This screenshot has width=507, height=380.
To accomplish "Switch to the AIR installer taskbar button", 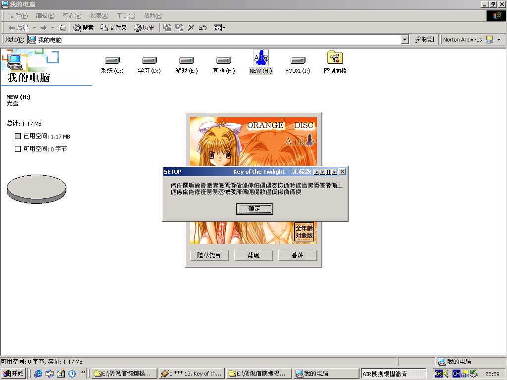I will pyautogui.click(x=393, y=374).
